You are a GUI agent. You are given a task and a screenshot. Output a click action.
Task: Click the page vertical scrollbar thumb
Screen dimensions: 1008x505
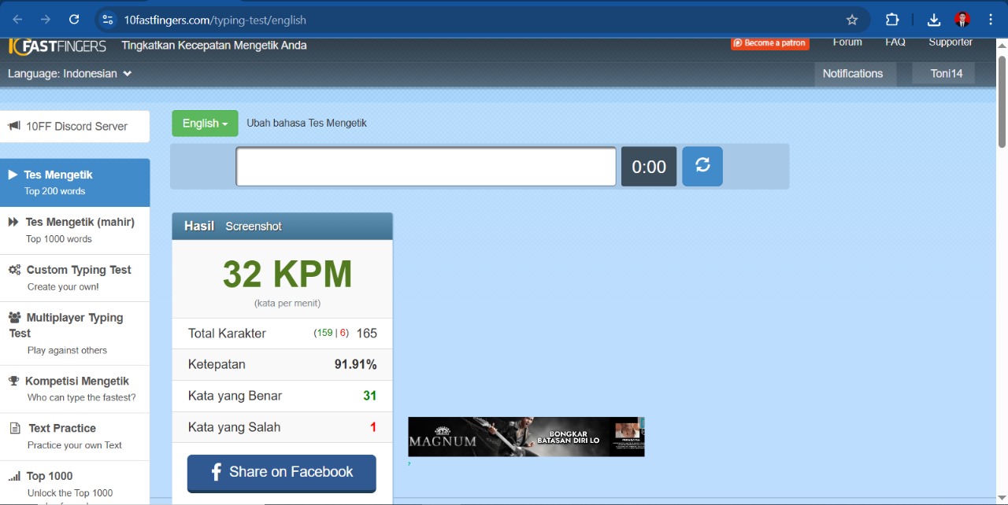pos(1002,102)
